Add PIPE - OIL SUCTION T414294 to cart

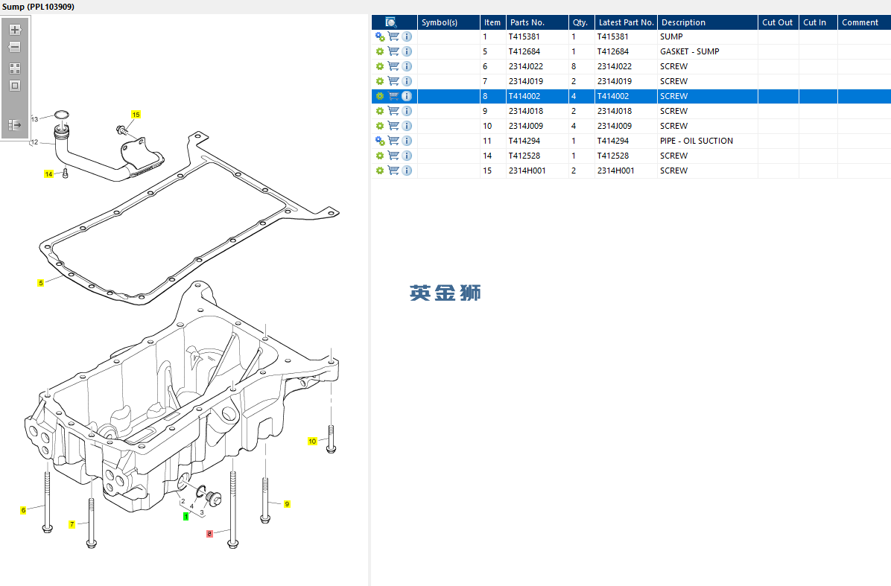pos(393,140)
